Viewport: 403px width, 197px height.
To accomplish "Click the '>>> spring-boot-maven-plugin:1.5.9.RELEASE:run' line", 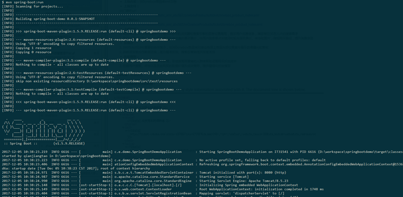I will click(x=89, y=31).
